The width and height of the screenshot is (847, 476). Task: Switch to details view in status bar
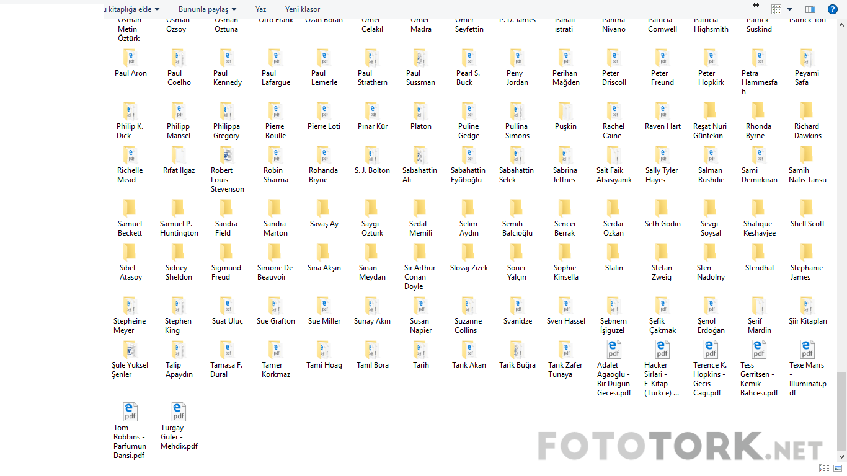pos(824,469)
